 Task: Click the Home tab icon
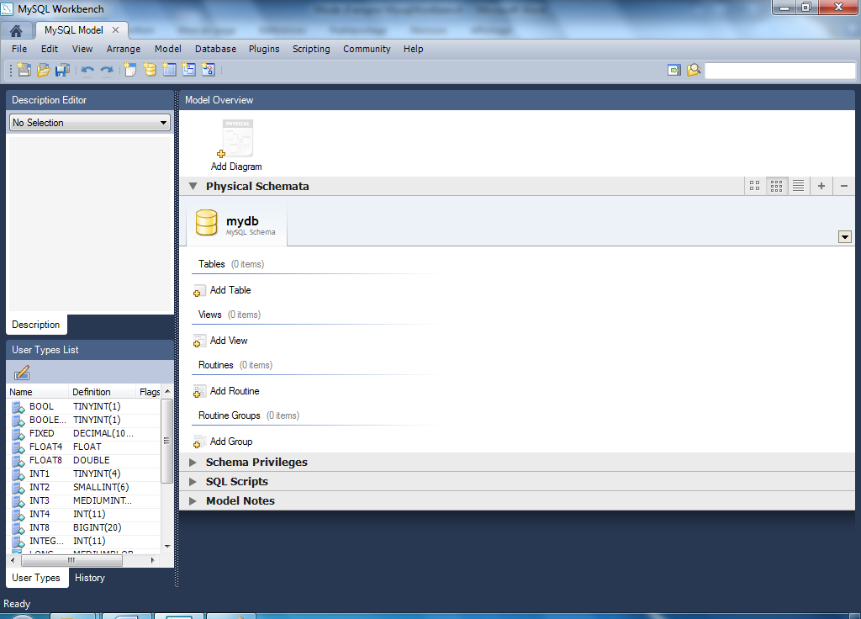[x=16, y=30]
